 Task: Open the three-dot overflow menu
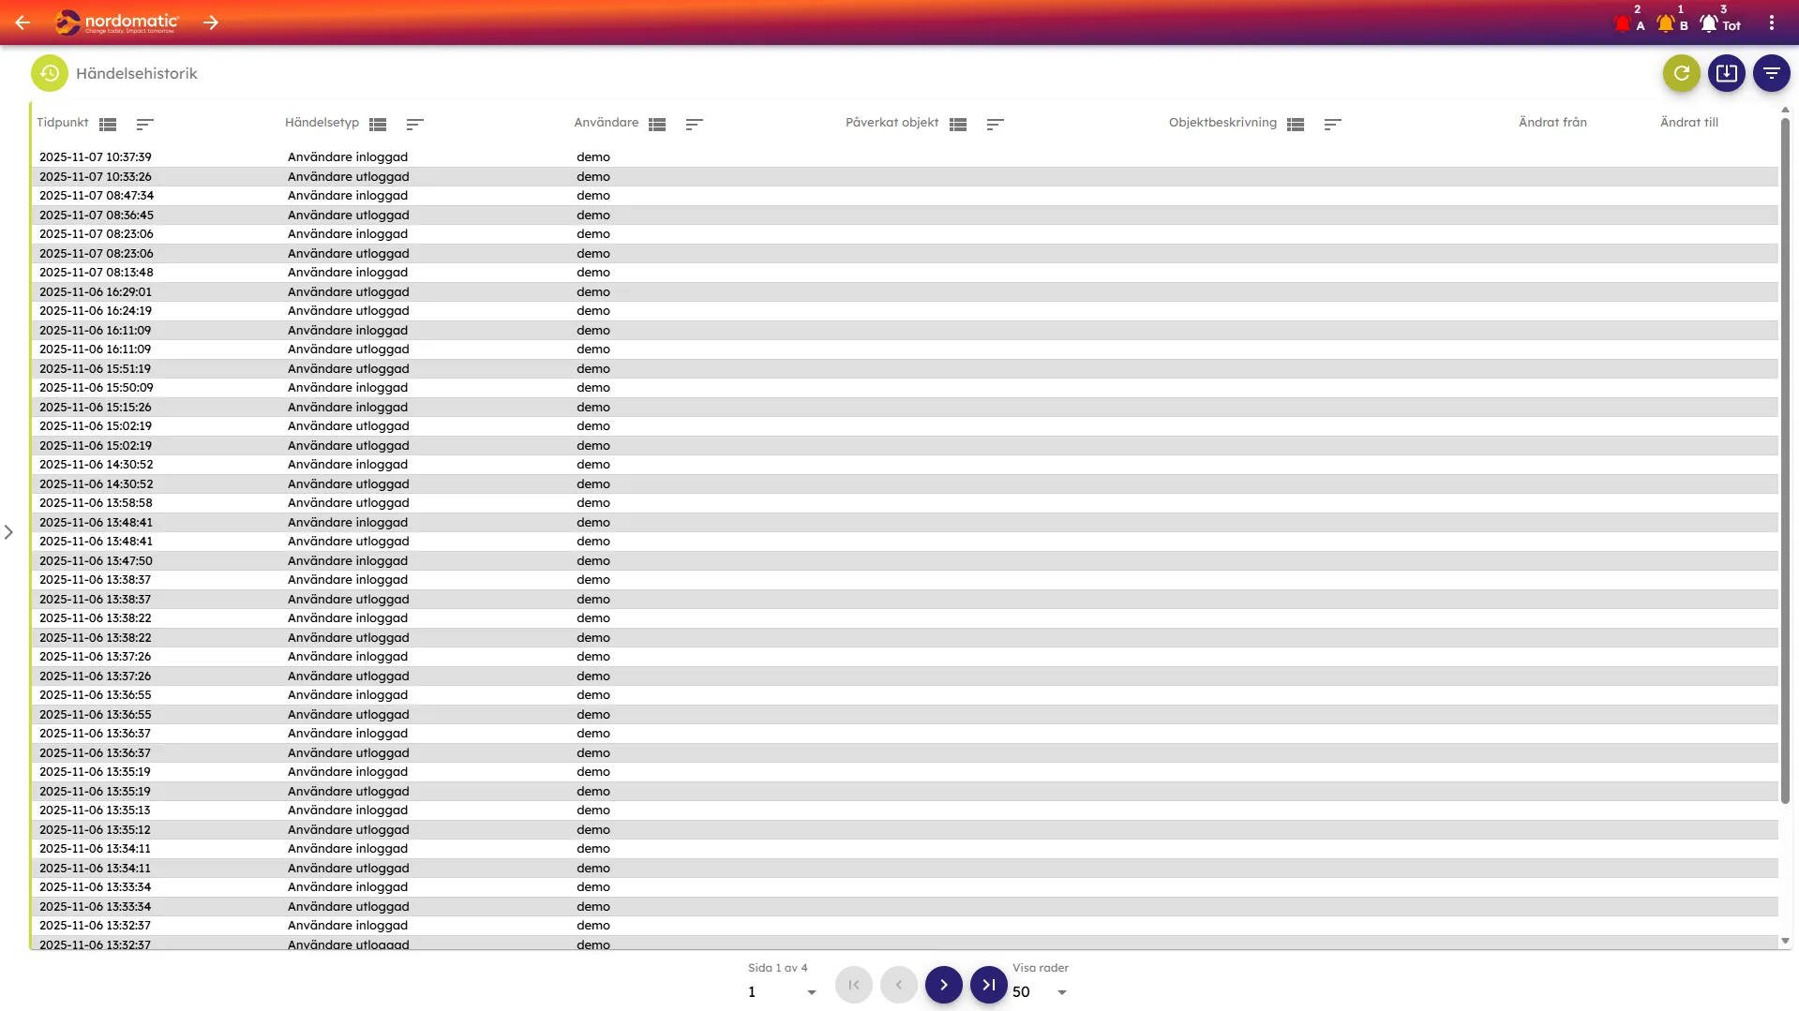1771,22
